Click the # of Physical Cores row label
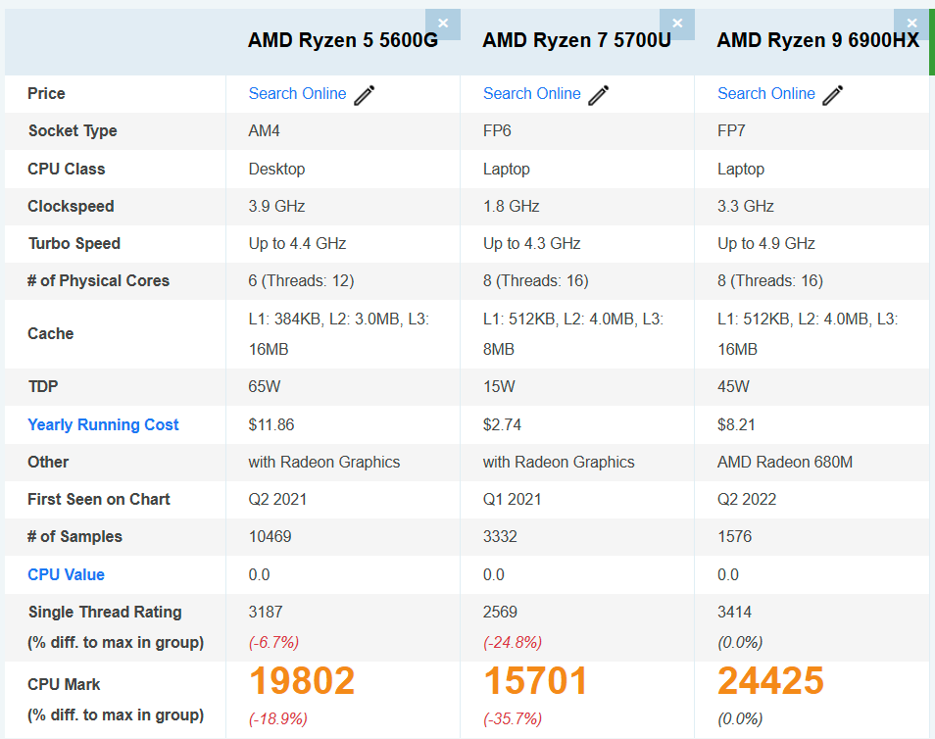This screenshot has width=935, height=739. tap(98, 281)
